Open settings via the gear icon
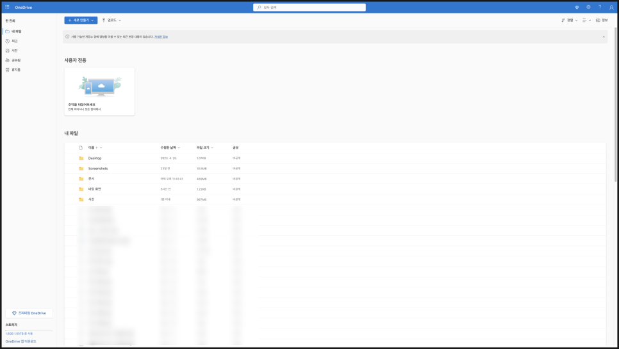 point(588,7)
